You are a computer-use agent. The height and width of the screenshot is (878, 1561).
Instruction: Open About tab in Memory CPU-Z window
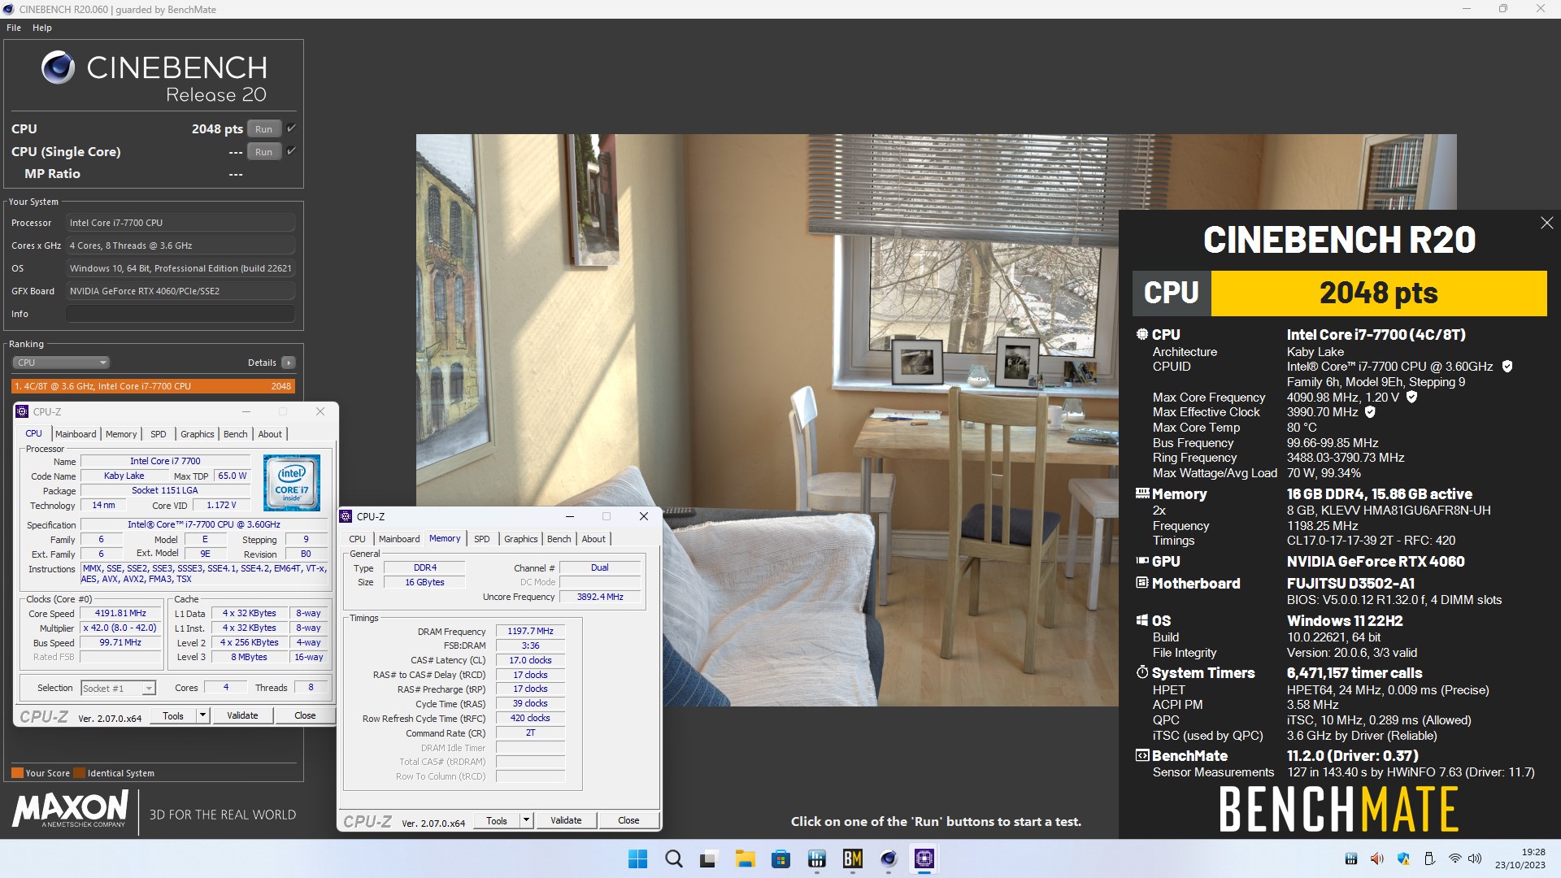coord(594,539)
